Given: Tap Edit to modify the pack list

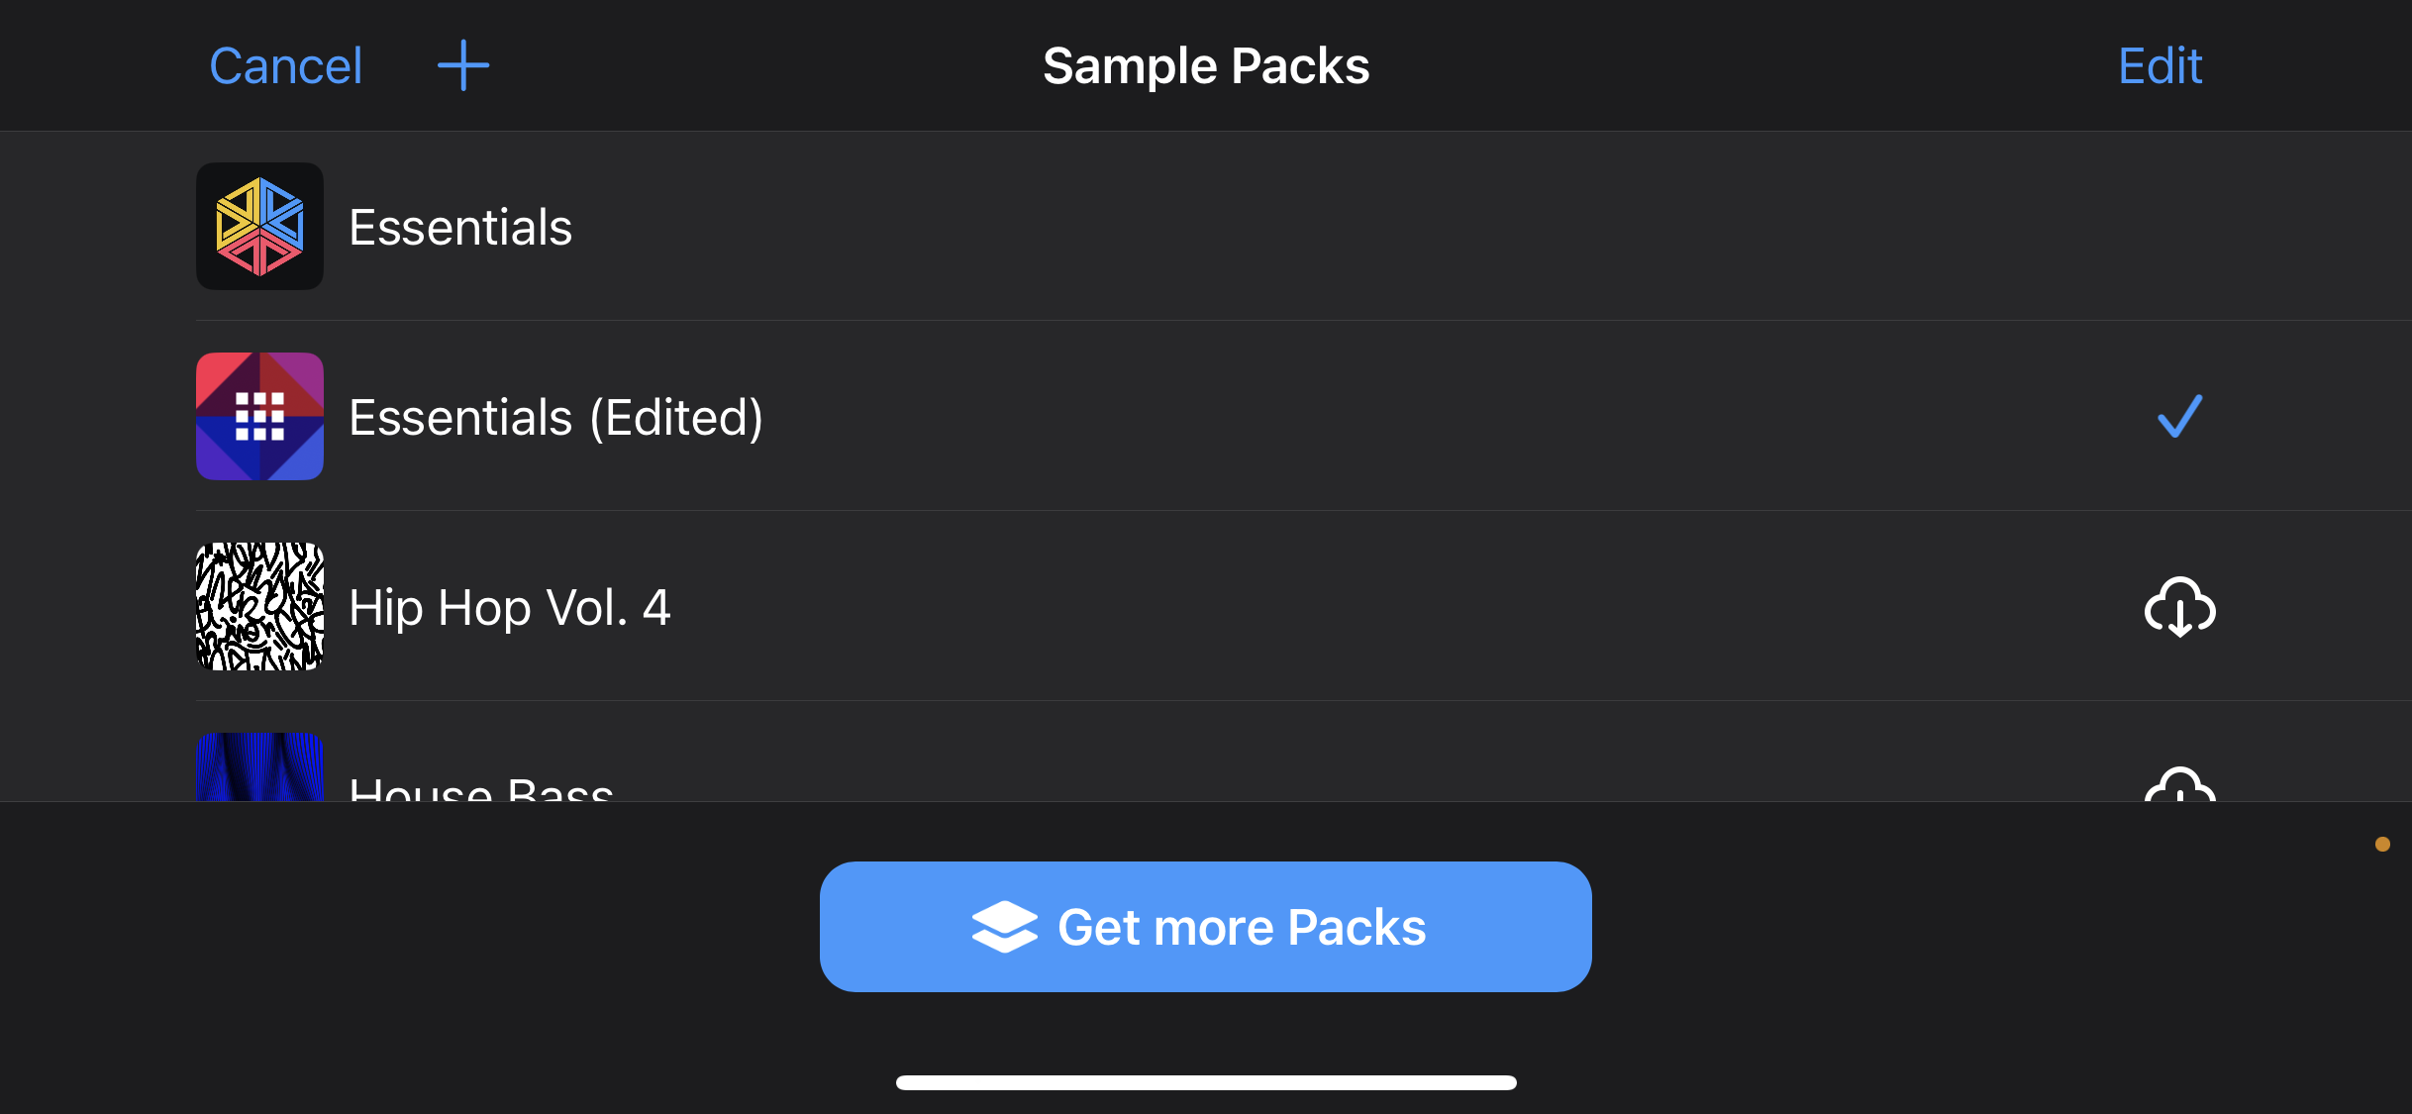Looking at the screenshot, I should (x=2159, y=65).
